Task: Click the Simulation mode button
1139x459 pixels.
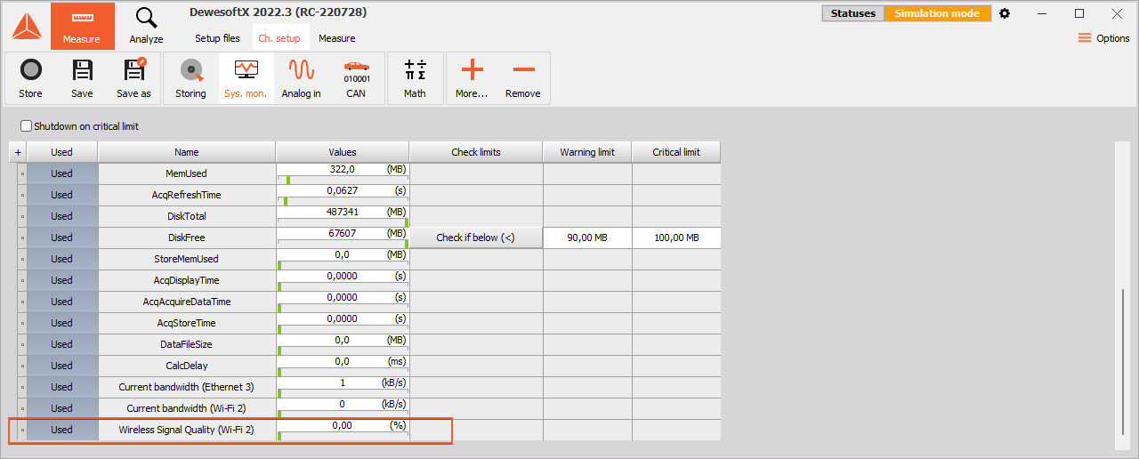Action: 937,13
